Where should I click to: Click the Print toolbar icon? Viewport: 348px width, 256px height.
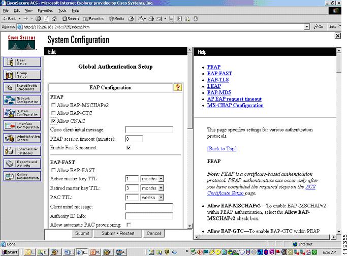pos(151,19)
